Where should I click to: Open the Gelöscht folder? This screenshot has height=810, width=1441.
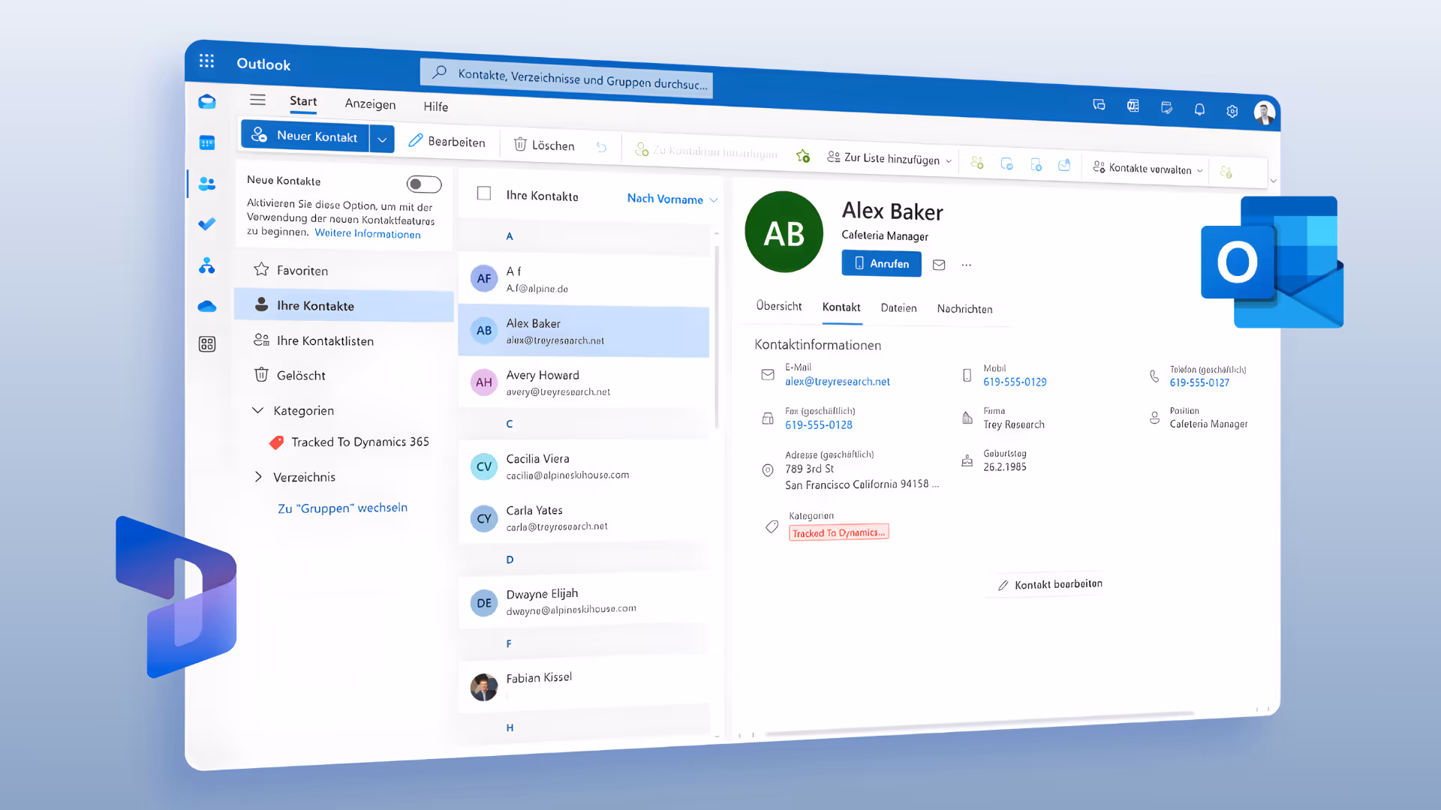click(343, 375)
